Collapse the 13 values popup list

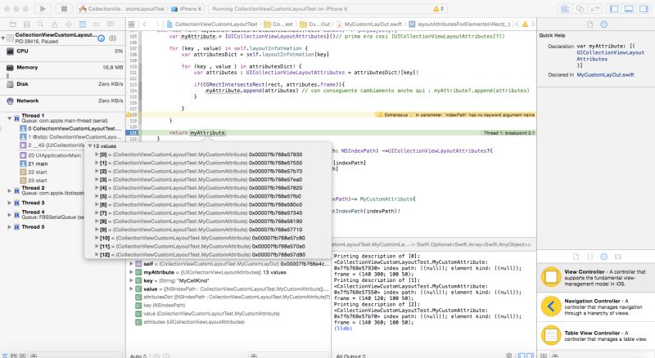point(90,146)
